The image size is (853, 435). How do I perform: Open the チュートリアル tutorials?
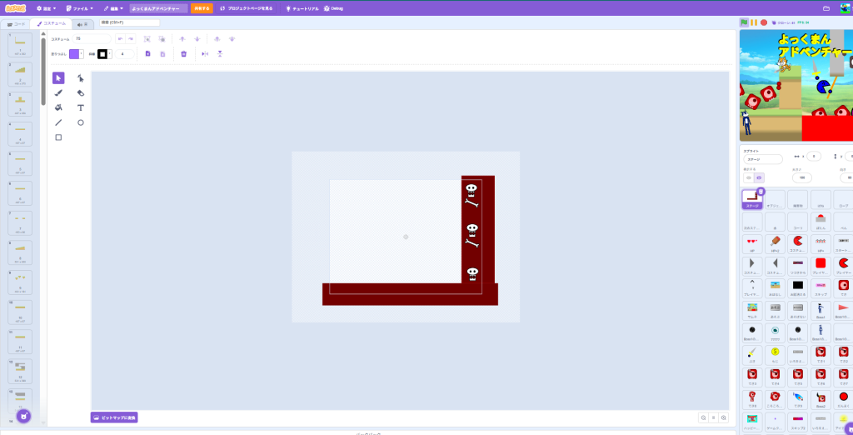tap(302, 8)
